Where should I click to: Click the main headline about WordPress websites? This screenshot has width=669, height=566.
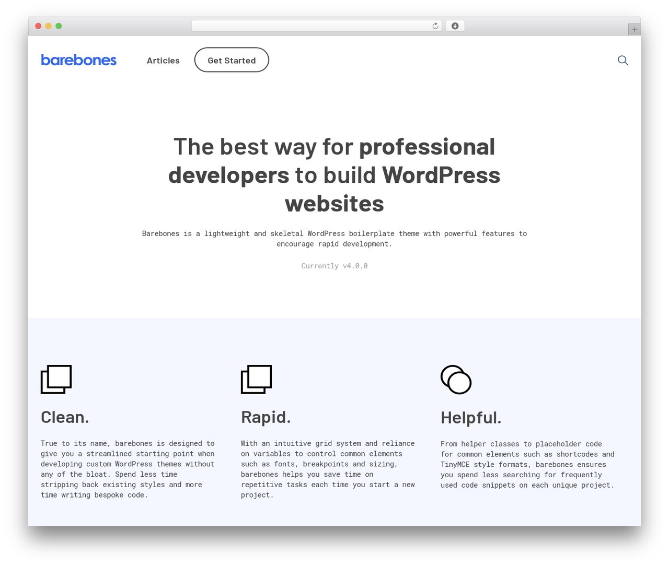[334, 175]
